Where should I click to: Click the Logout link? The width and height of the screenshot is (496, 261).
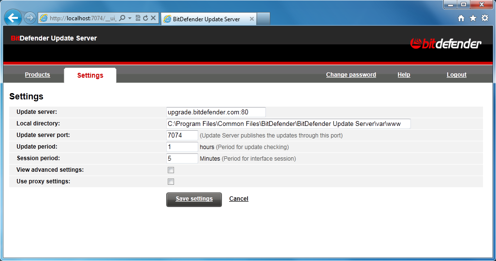pos(456,75)
